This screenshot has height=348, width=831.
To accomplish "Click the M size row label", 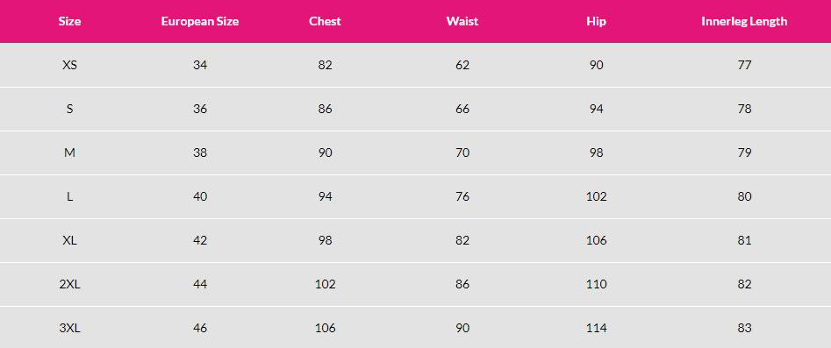I will [x=69, y=153].
